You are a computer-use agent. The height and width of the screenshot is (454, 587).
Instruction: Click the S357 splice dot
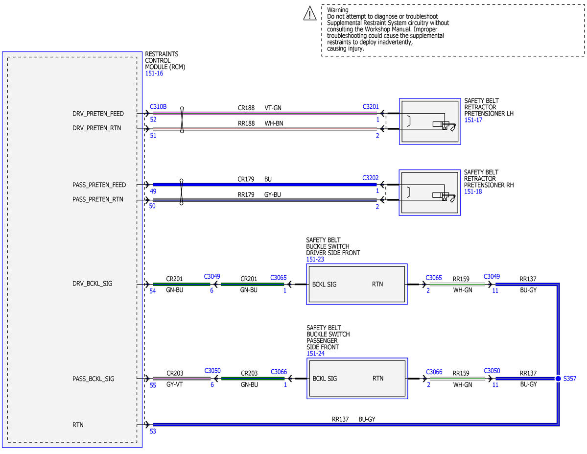(x=558, y=379)
